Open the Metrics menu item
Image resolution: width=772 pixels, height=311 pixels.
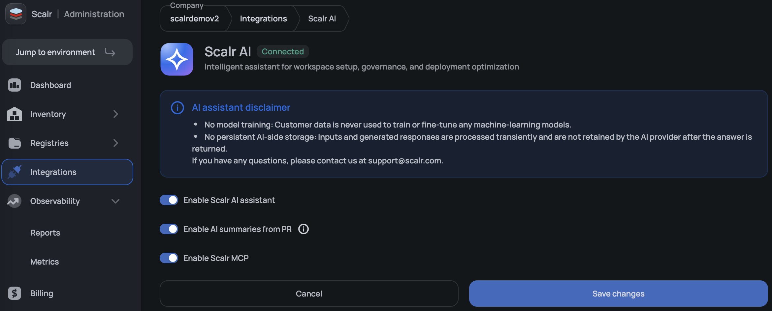[x=45, y=262]
